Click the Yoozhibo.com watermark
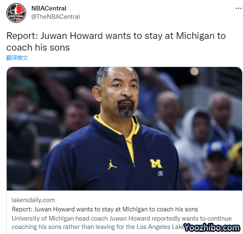The image size is (243, 234). [212, 228]
